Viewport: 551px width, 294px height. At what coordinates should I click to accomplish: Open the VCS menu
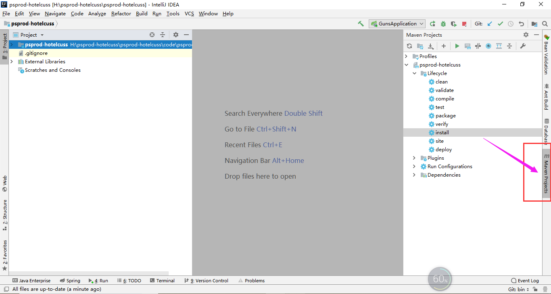coord(189,14)
